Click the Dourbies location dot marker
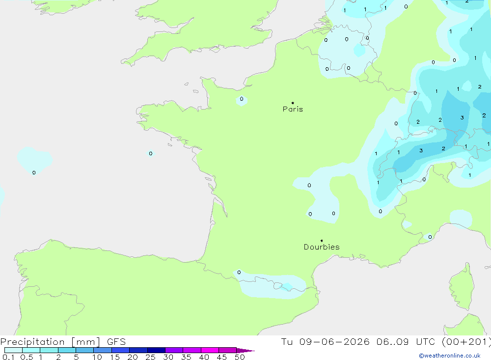The image size is (491, 360). (x=322, y=241)
